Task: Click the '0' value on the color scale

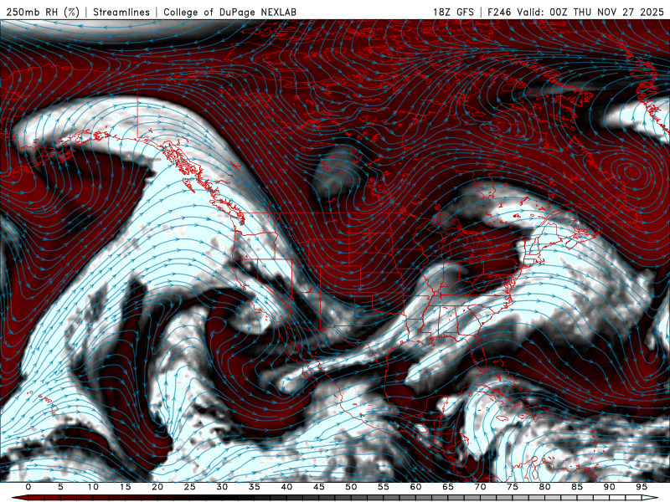Action: [x=28, y=487]
